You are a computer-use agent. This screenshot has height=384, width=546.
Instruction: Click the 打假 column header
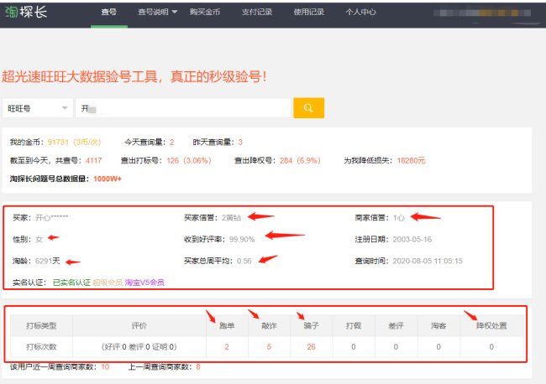click(354, 325)
